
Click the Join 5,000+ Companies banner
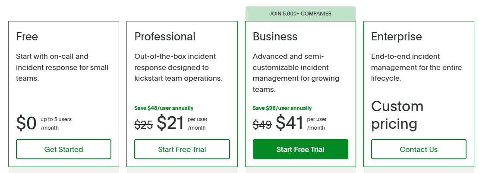coord(300,13)
